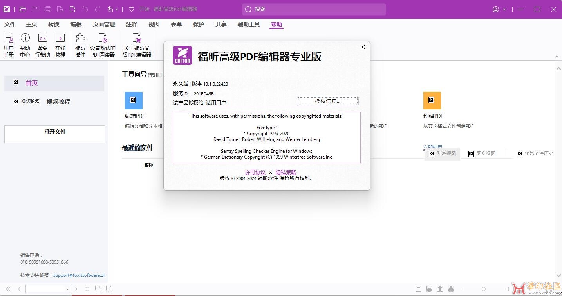Viewport: 562px width, 296px height.
Task: Click the zoom slider handle in status bar
Action: point(484,289)
